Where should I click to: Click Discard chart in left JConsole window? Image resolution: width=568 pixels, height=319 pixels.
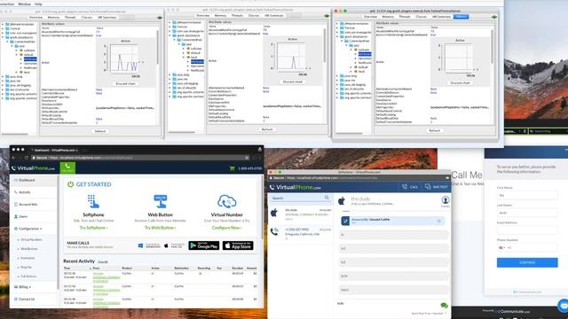pos(125,83)
